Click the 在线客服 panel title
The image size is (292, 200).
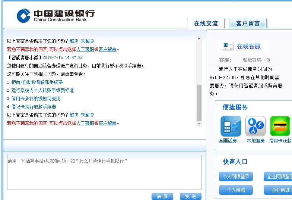[249, 46]
